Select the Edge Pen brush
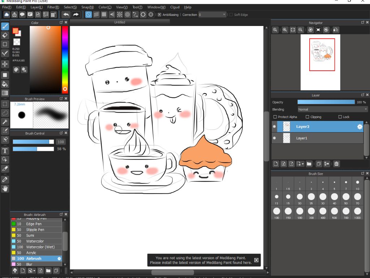370x278 pixels. point(36,224)
